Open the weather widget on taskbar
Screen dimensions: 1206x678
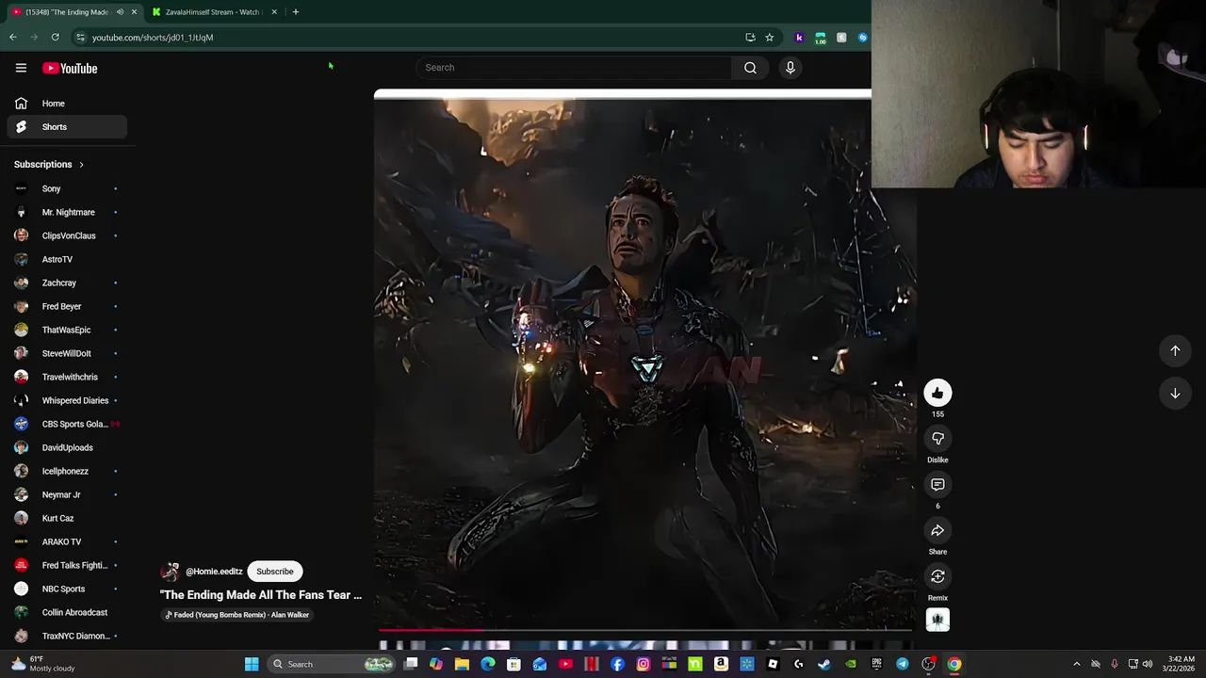pos(43,664)
